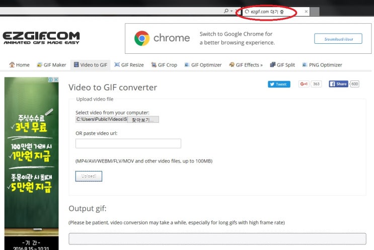This screenshot has width=374, height=250.
Task: Close the green sidebar advertisement
Action: [x=56, y=79]
